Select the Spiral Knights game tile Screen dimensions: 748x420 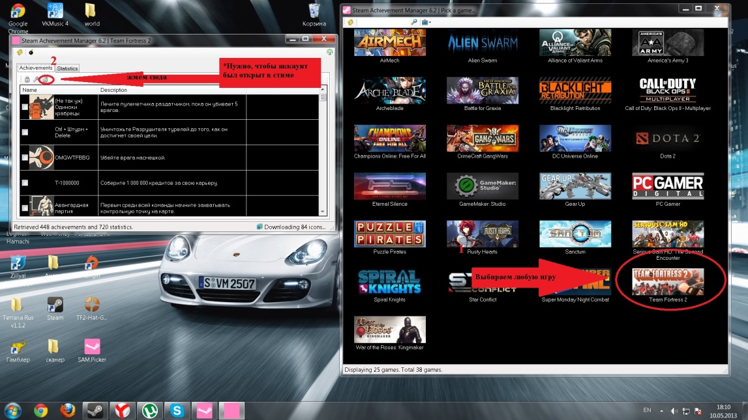(390, 281)
